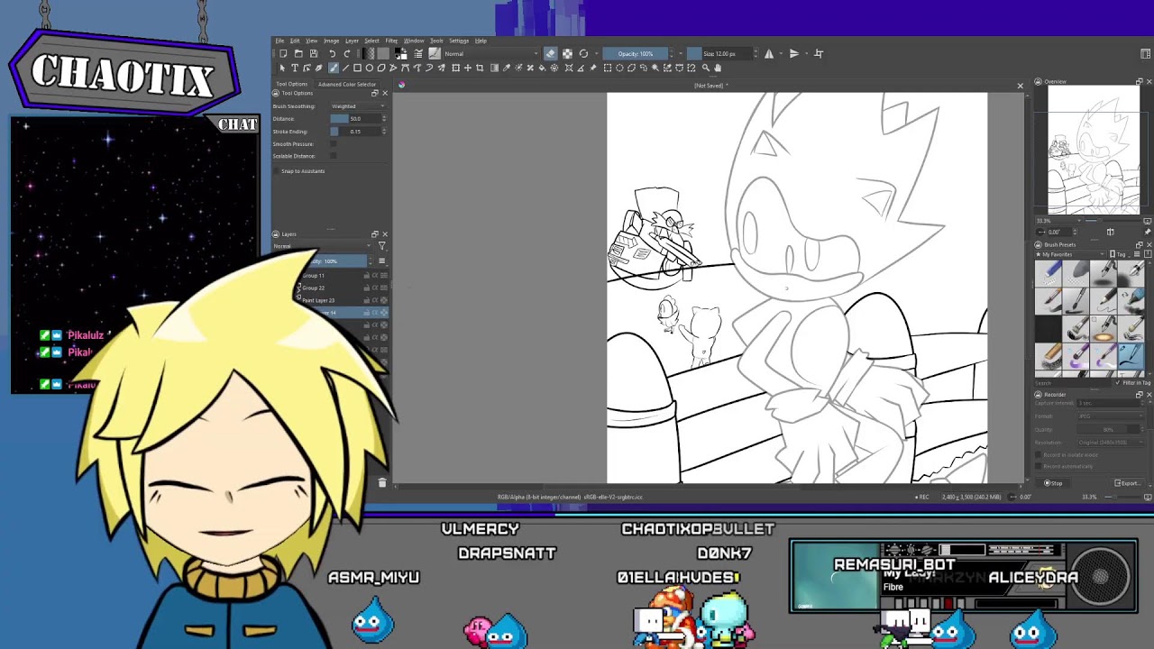
Task: Open the Settings menu
Action: (x=459, y=41)
